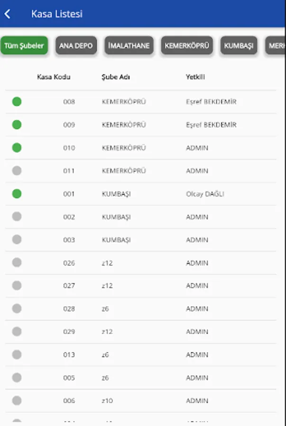Filter by KEMERKÖPRÜ branch chip

187,46
